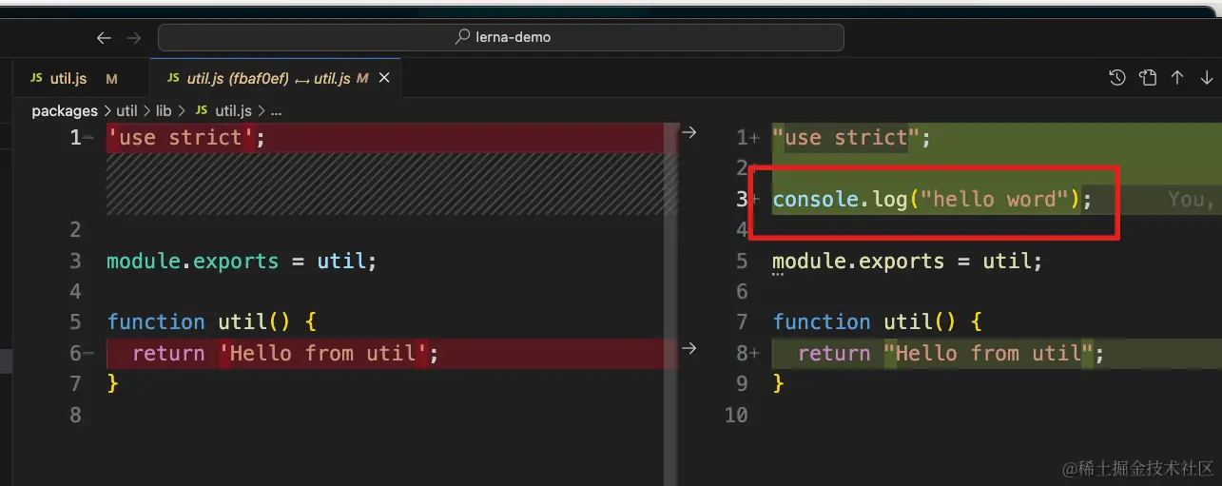Open the util folder breadcrumb
Screen dimensions: 1222x486
click(x=126, y=110)
